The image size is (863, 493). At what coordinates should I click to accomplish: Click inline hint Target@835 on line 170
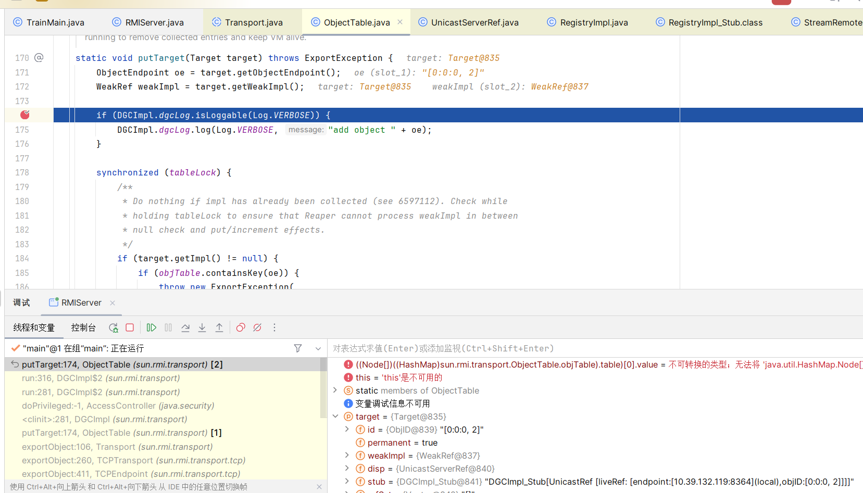[x=473, y=58]
